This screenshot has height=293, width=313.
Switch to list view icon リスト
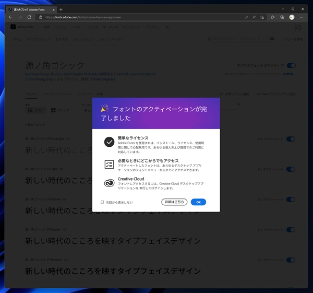pos(35,110)
